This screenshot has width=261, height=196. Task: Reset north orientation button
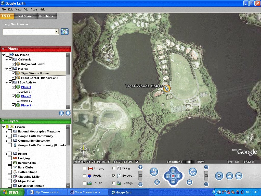click(x=157, y=182)
